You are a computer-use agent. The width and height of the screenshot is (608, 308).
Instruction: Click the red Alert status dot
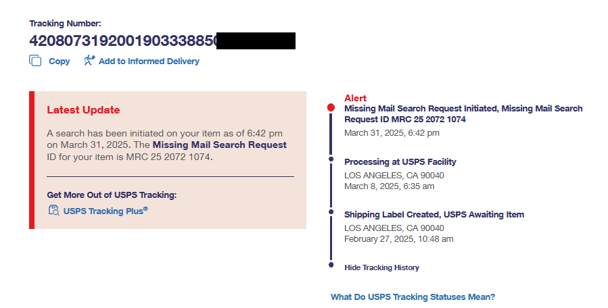point(331,107)
